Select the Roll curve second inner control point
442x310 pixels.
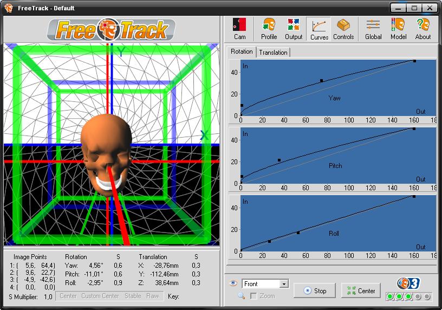point(298,232)
